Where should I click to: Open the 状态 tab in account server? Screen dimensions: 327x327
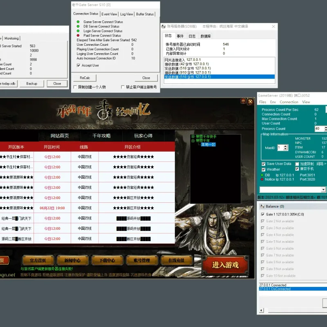click(x=168, y=36)
